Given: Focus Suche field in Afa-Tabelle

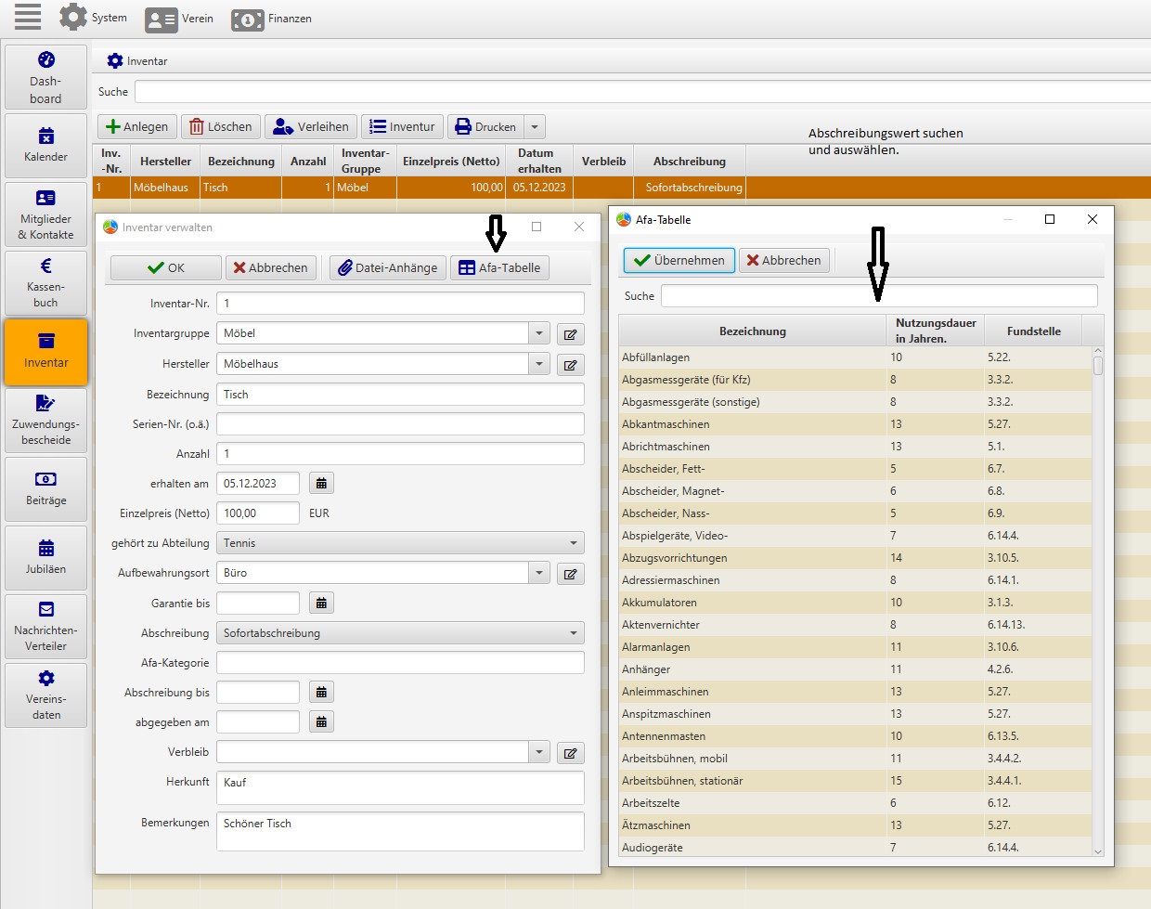Looking at the screenshot, I should click(x=879, y=296).
